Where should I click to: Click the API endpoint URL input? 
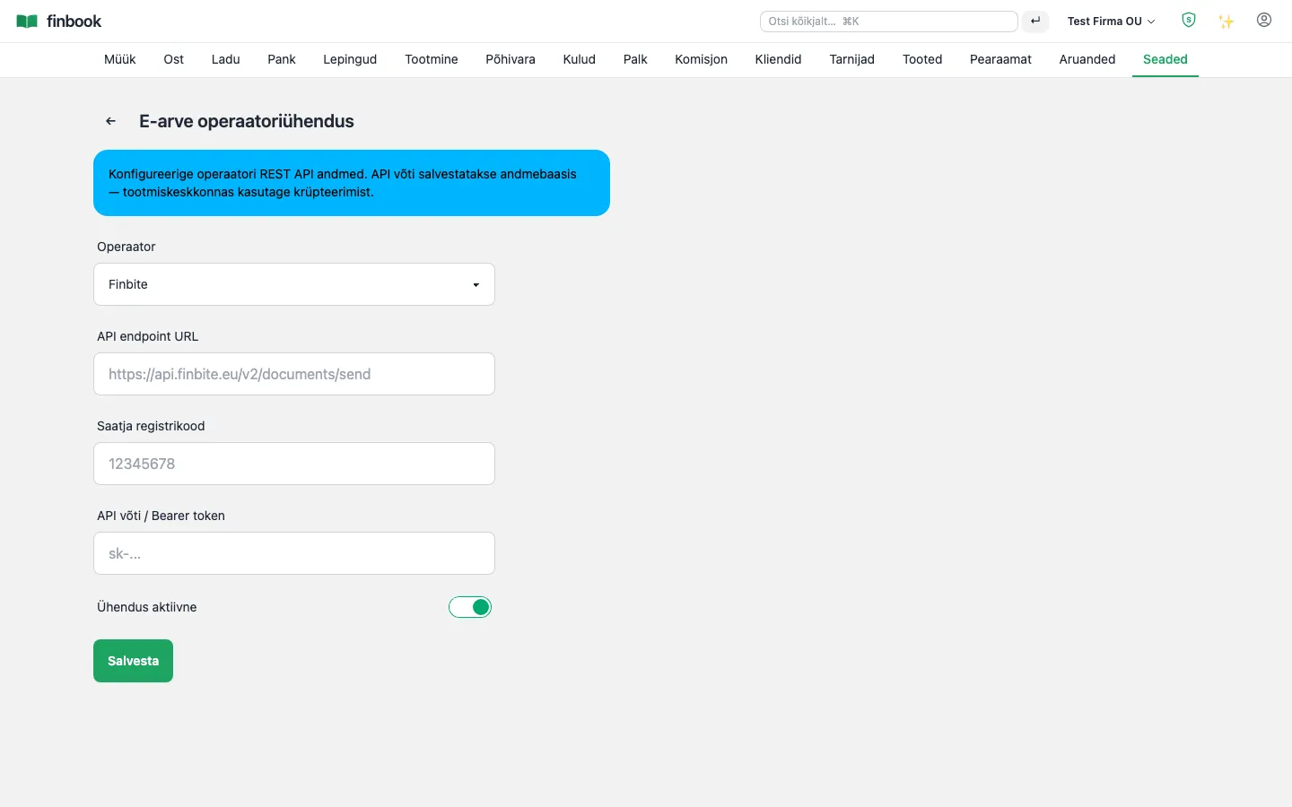coord(294,374)
